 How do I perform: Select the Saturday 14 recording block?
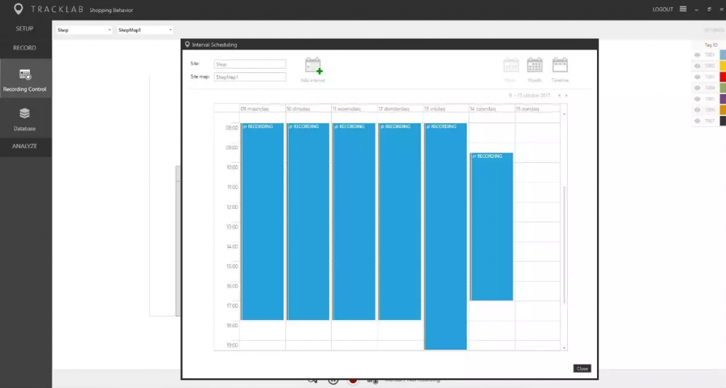coord(491,227)
